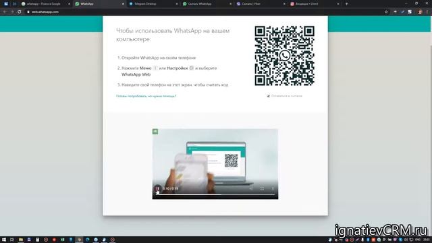432x243 pixels.
Task: Open the Windows Start menu
Action: (x=4, y=240)
